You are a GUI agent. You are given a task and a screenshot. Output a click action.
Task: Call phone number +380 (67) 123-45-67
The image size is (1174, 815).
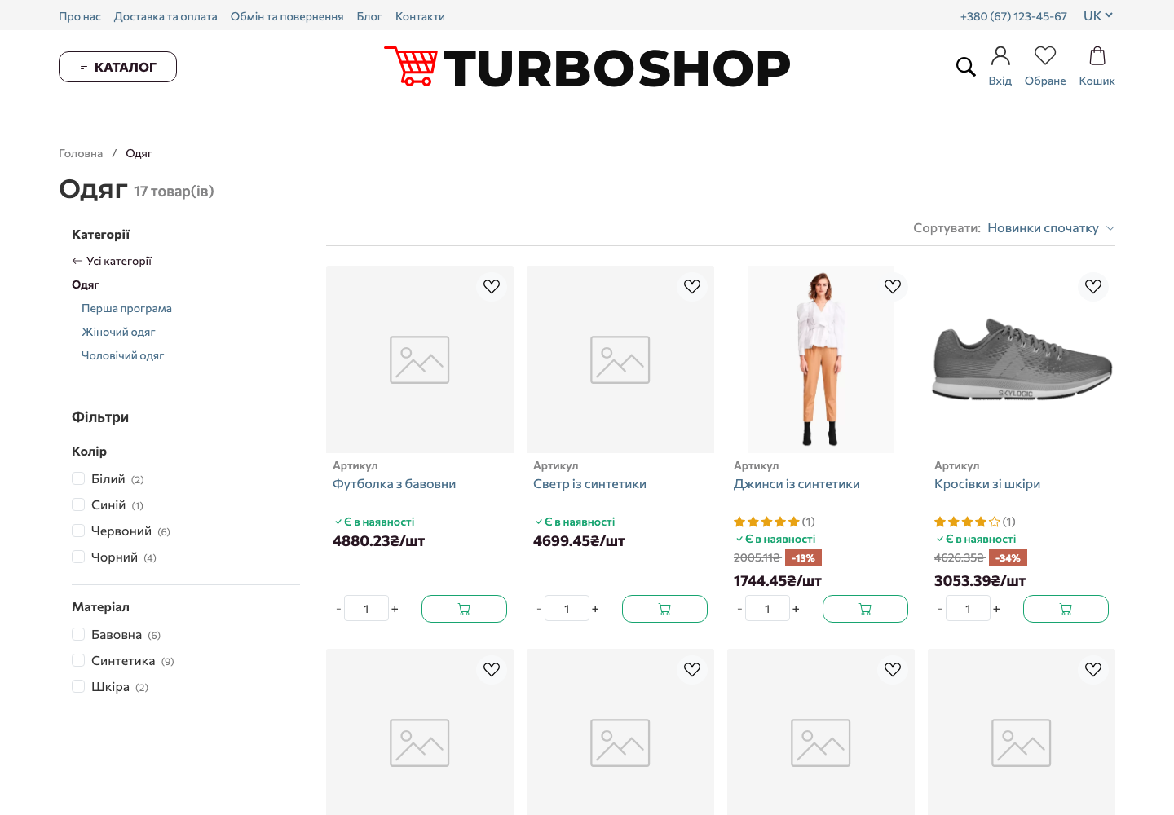pyautogui.click(x=1013, y=16)
